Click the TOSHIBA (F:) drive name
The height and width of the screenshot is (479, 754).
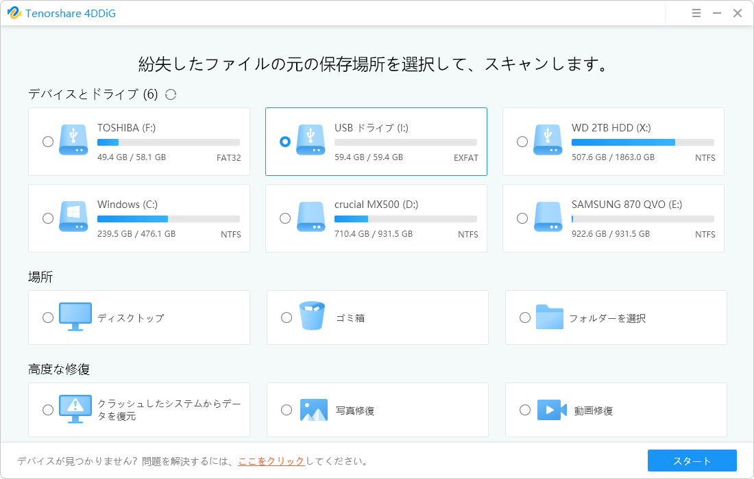(x=127, y=128)
